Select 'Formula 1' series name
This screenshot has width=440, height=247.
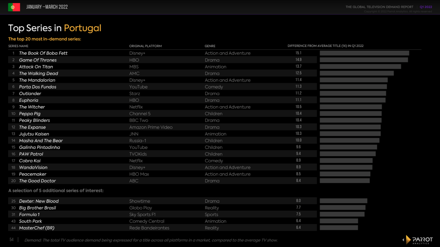click(x=29, y=214)
